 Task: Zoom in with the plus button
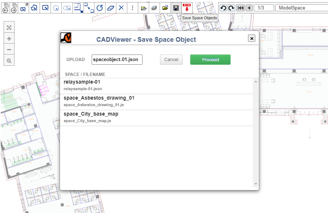pyautogui.click(x=9, y=39)
